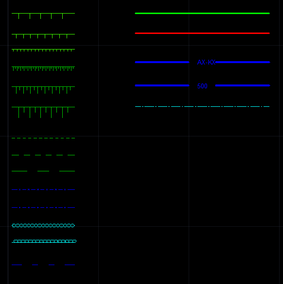
Task: Click the AX-KX text label
Action: 206,62
